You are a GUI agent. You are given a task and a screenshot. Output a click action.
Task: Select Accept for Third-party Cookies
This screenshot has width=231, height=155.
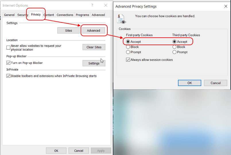point(174,42)
